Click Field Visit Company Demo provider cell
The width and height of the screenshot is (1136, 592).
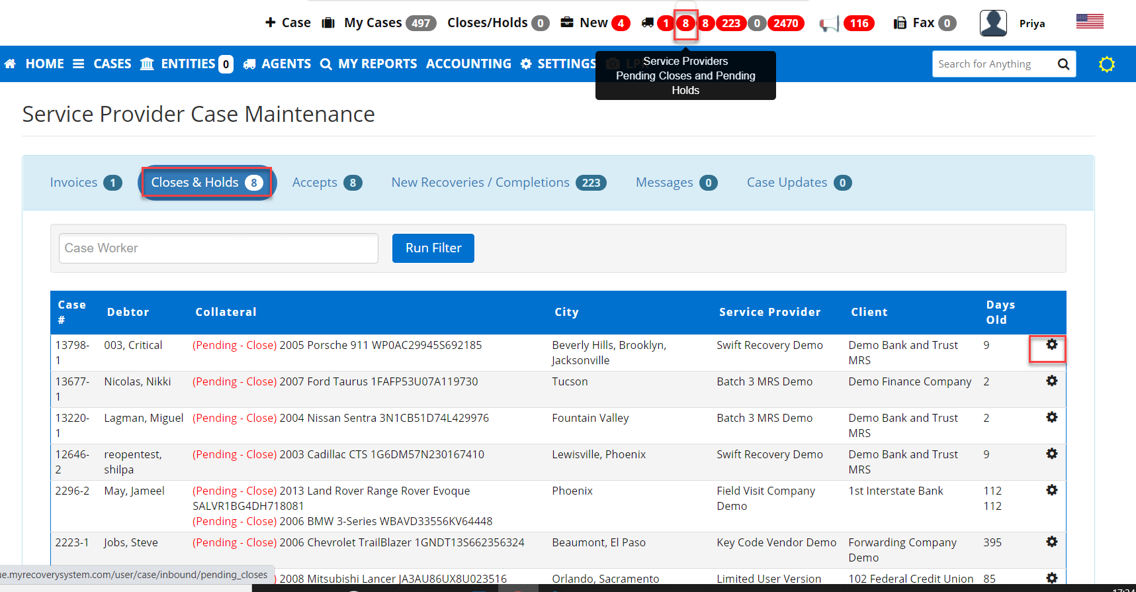point(765,498)
